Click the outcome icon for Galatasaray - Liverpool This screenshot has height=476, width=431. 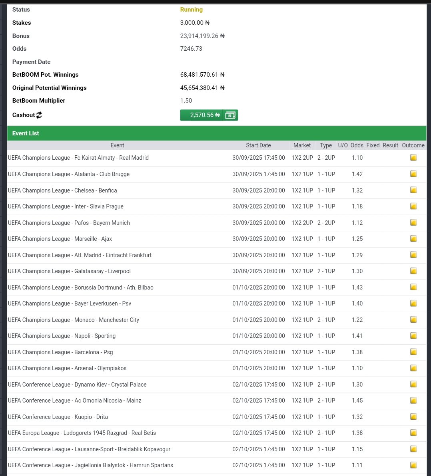coord(413,271)
